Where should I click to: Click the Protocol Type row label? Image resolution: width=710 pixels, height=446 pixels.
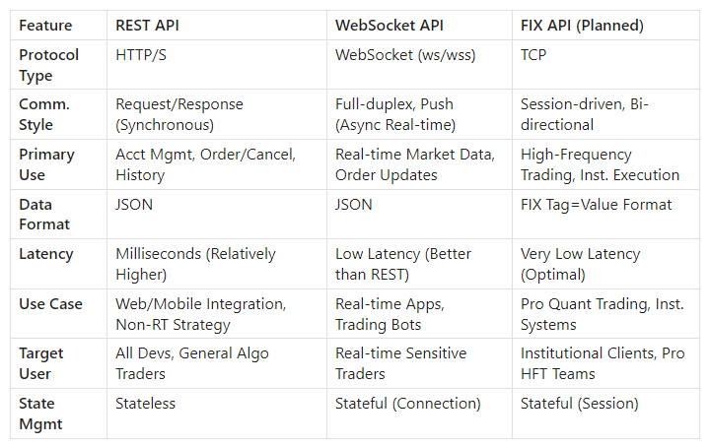tap(59, 65)
